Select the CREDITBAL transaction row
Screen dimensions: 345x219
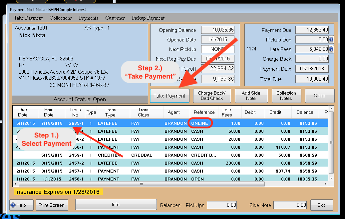(167, 155)
